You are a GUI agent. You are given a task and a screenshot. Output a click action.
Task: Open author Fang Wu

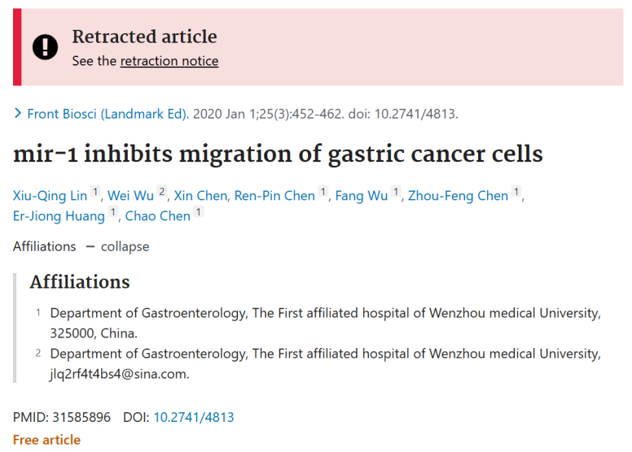(362, 196)
